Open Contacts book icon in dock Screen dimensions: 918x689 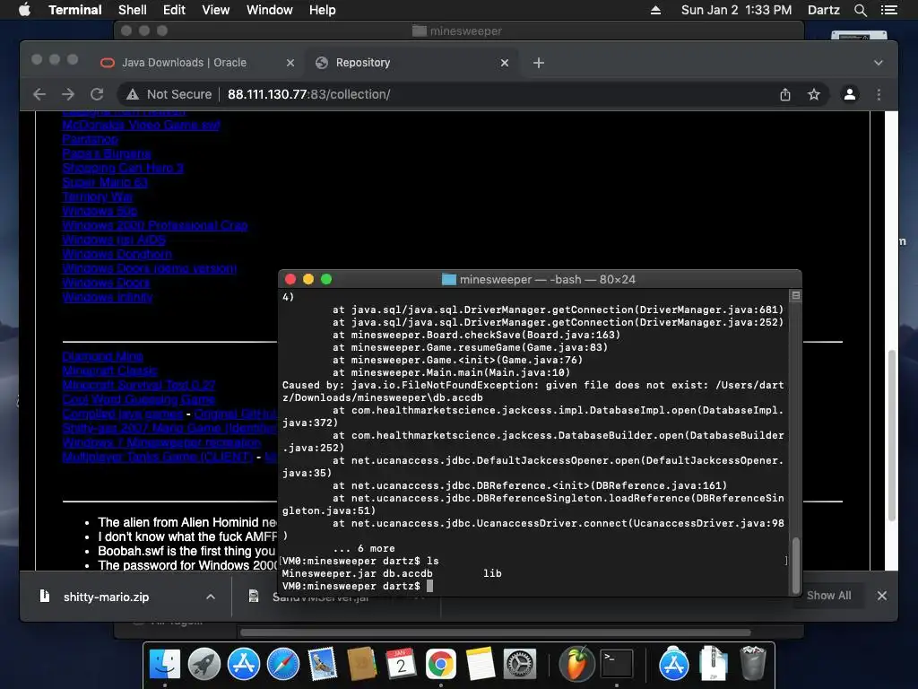point(362,664)
